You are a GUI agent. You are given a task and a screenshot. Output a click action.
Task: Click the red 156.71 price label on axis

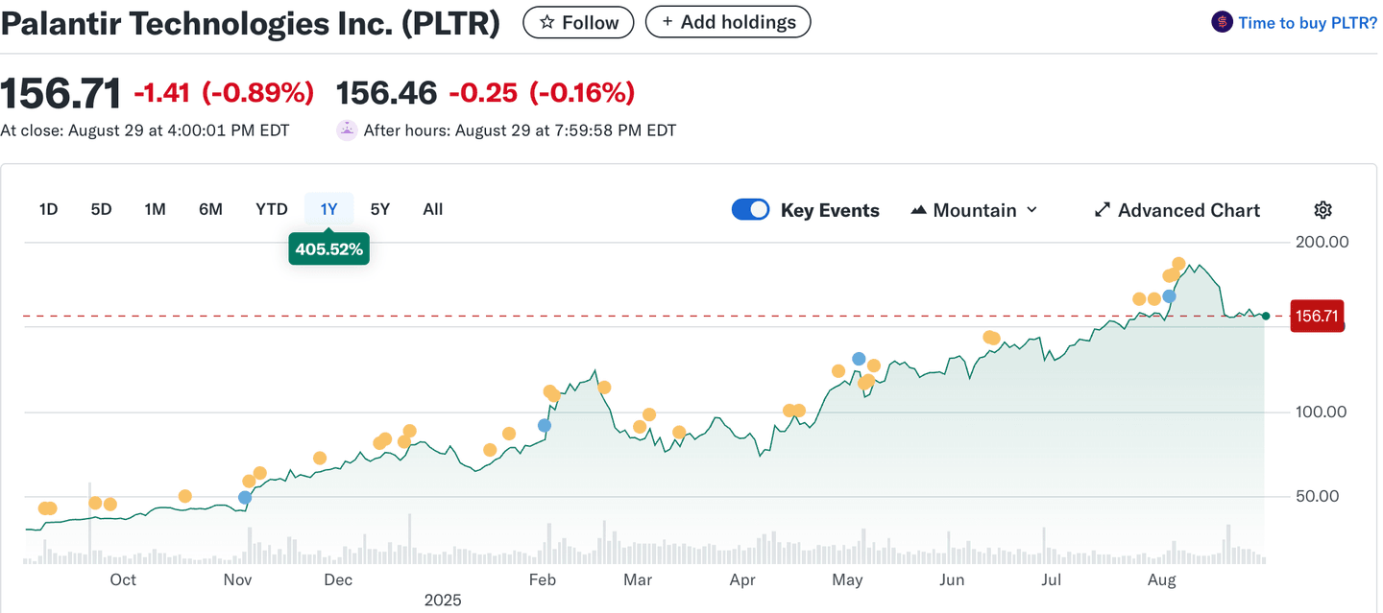point(1317,316)
